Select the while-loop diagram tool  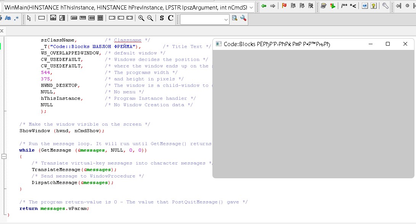[74, 18]
